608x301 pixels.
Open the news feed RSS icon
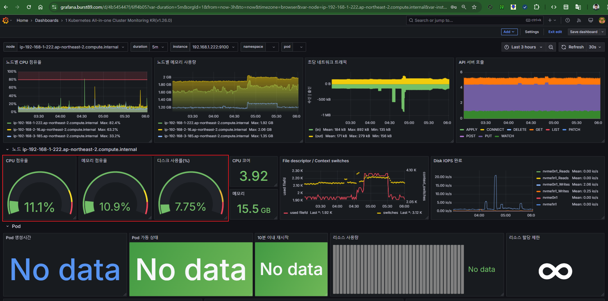(579, 20)
